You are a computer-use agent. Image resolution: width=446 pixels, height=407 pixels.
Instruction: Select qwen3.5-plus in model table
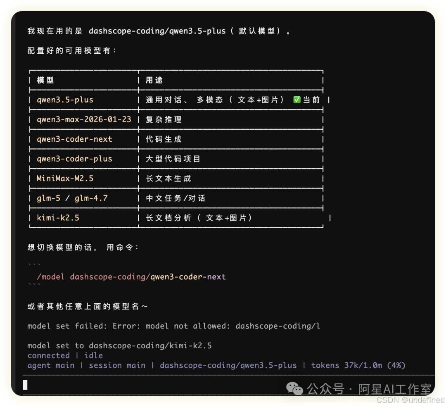[x=65, y=100]
